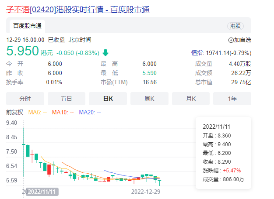Select the 百度股市通 tab

click(x=28, y=26)
